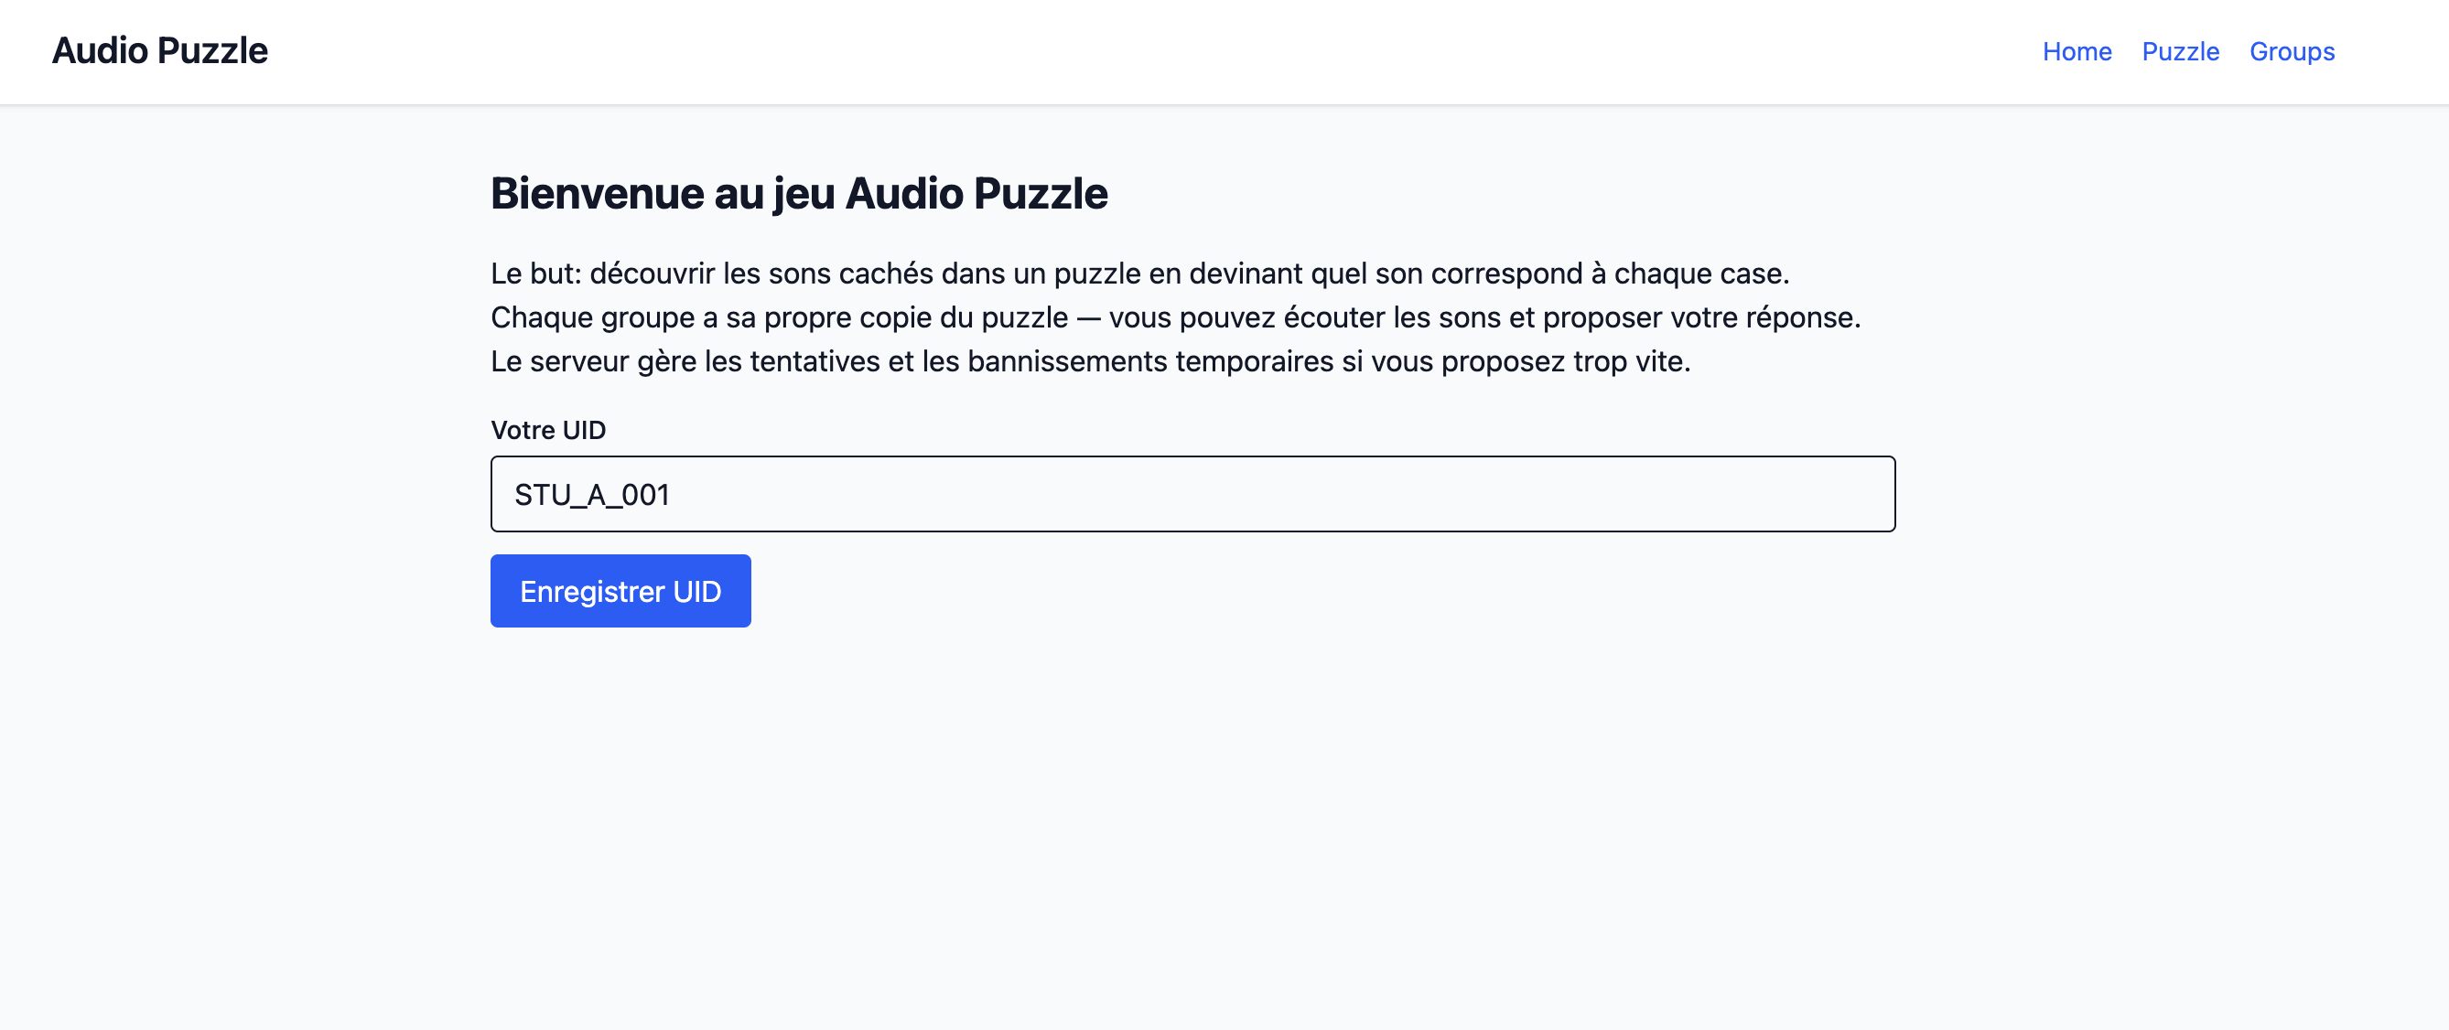Click the word réponse in the second line
The width and height of the screenshot is (2449, 1030).
(x=1801, y=317)
